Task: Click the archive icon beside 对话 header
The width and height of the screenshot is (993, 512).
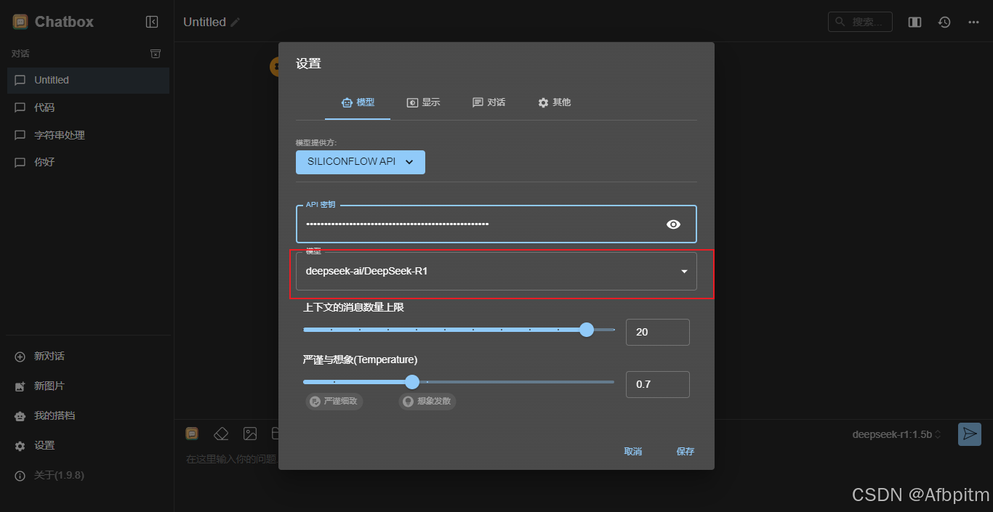Action: [155, 54]
